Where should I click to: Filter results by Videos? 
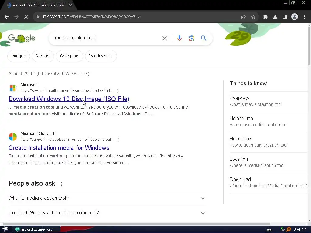click(43, 56)
